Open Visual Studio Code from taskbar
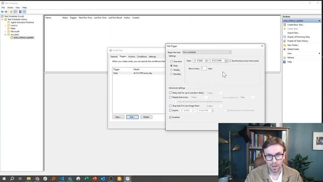Screen dimensions: 323x182 62,178
